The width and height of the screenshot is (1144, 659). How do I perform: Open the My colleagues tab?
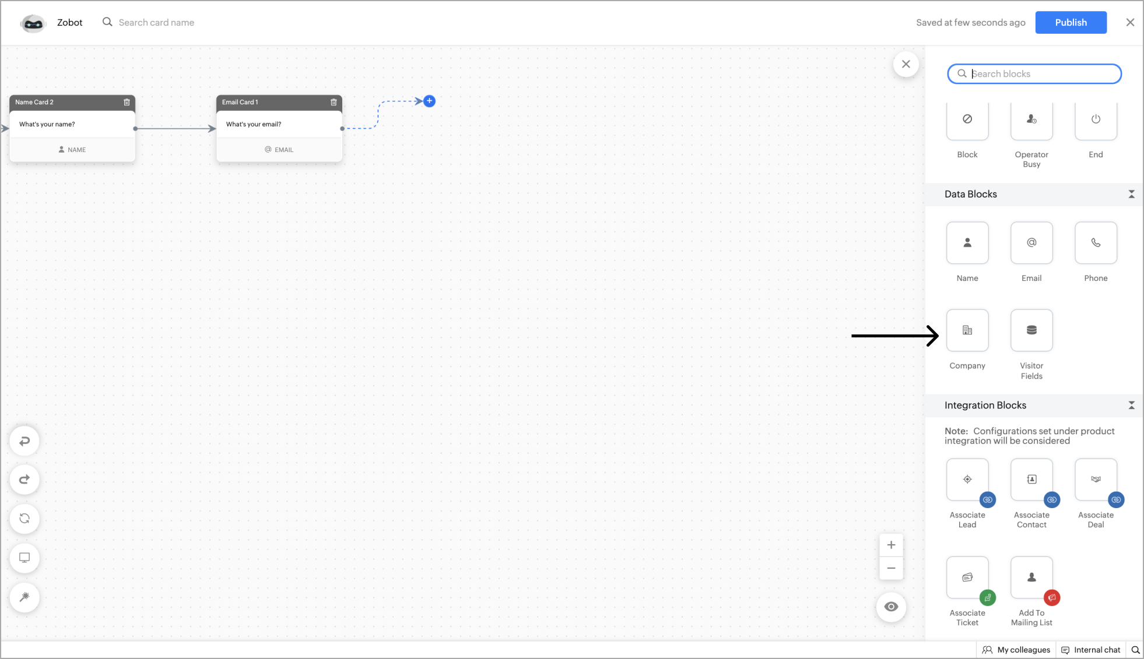click(1016, 650)
